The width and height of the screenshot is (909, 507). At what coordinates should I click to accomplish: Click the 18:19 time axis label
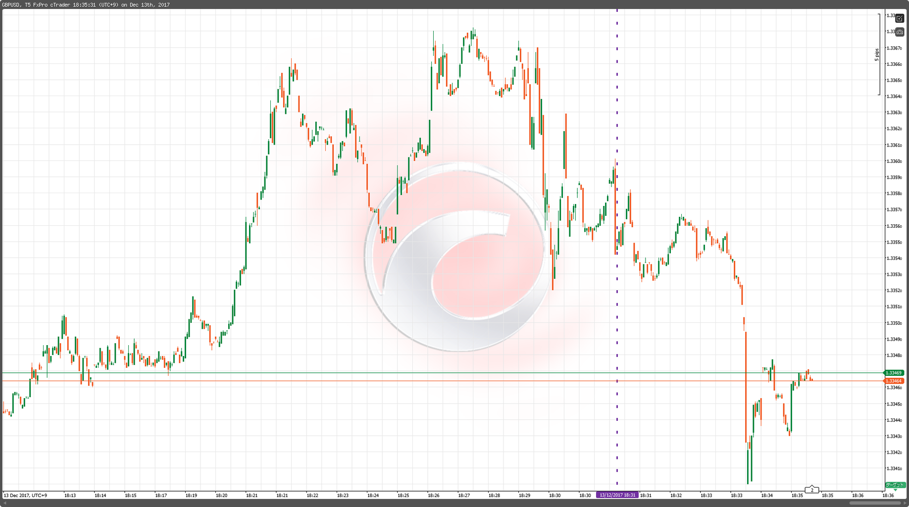point(191,495)
